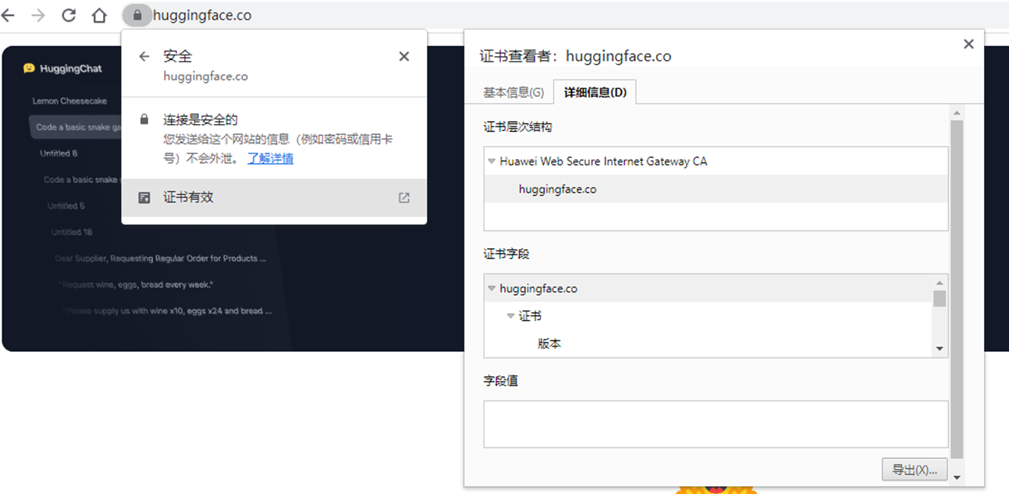Reload the page with the refresh icon
The image size is (1009, 494).
tap(69, 15)
